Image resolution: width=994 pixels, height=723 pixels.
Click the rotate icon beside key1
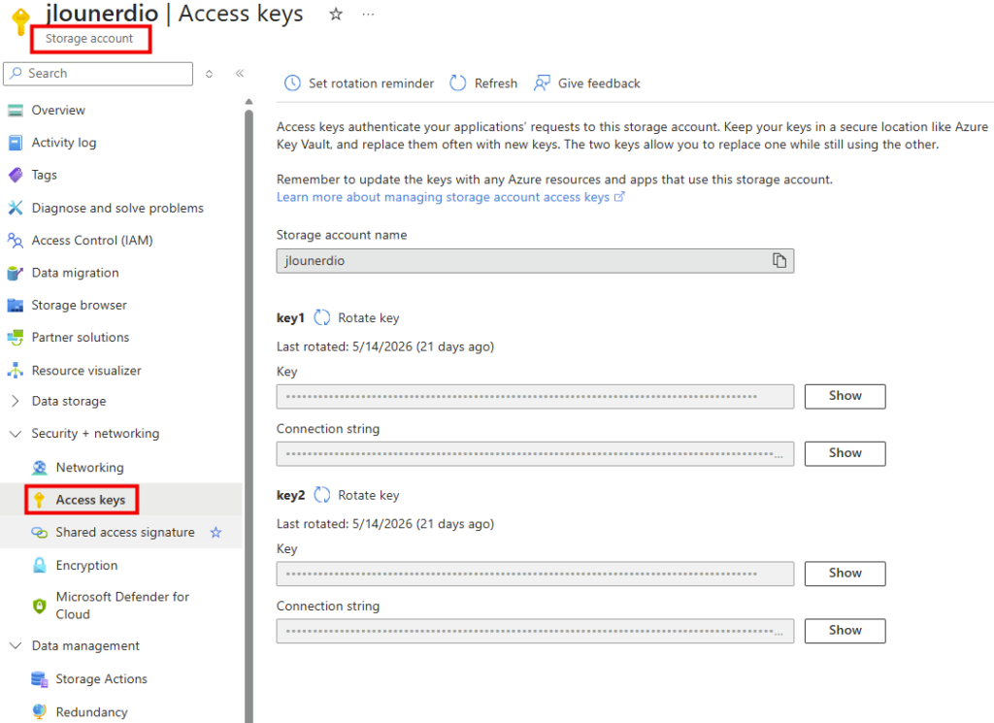coord(322,317)
